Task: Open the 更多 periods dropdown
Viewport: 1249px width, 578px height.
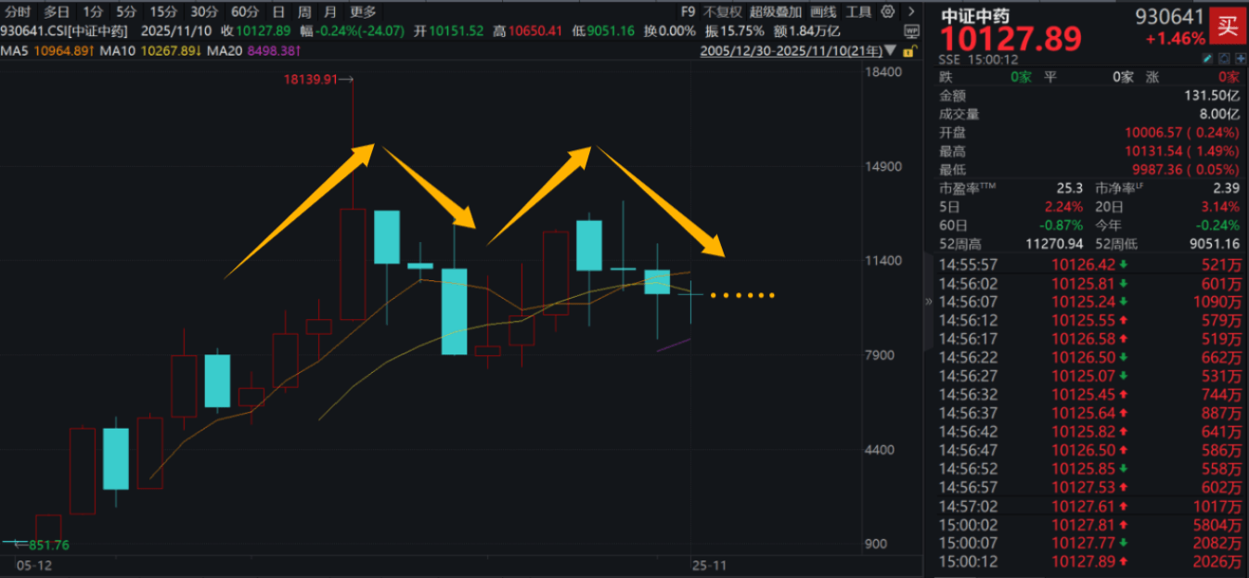Action: point(363,12)
